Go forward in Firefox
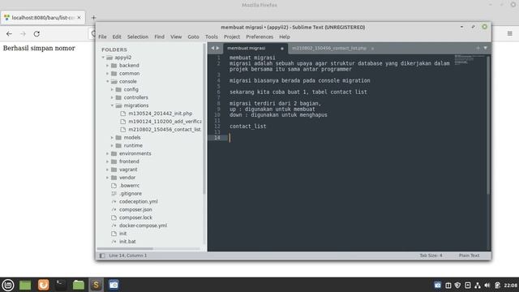This screenshot has height=292, width=519. point(23,34)
